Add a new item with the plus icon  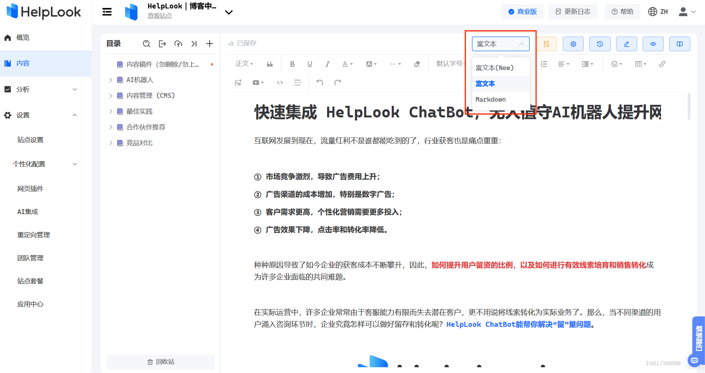pos(210,44)
